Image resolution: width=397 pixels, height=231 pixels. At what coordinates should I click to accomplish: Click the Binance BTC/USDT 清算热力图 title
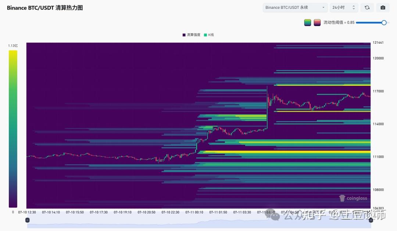tap(45, 8)
